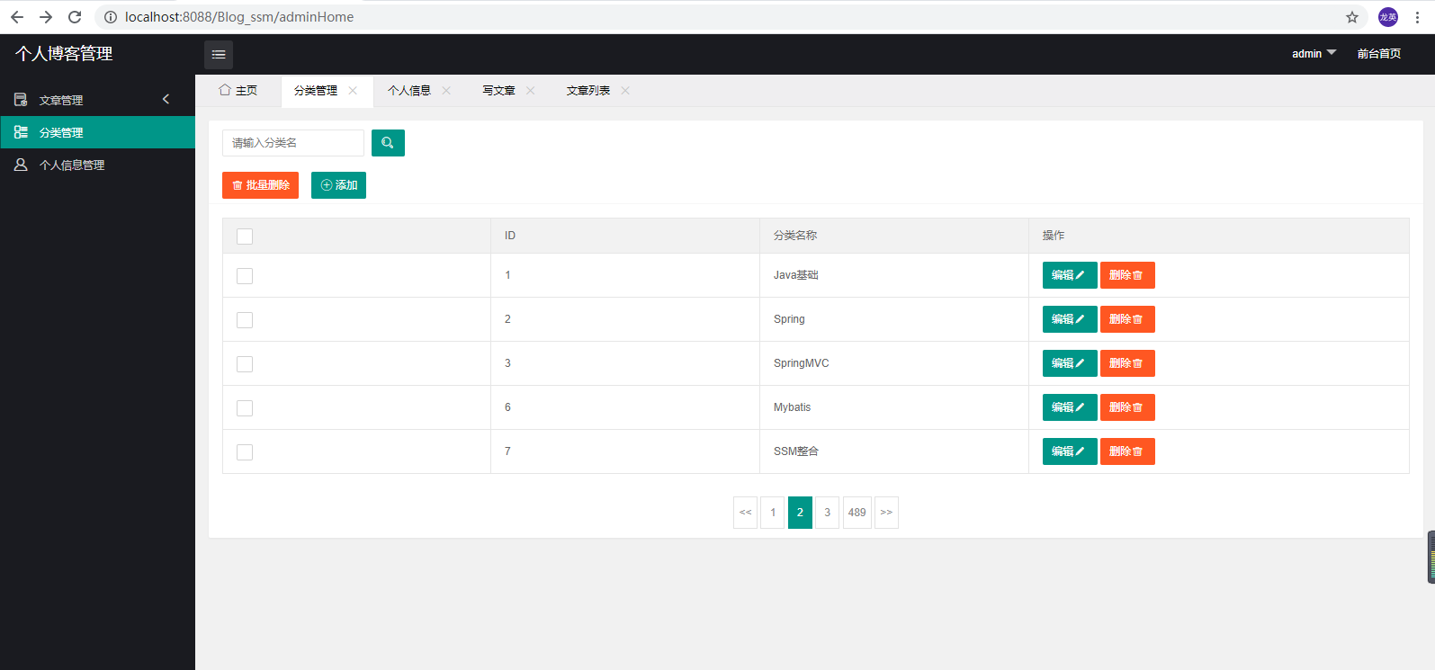Open 个人信息管理 in the sidebar

tap(97, 165)
